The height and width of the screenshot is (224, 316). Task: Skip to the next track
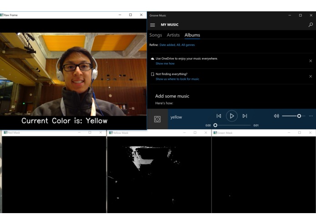pyautogui.click(x=245, y=116)
